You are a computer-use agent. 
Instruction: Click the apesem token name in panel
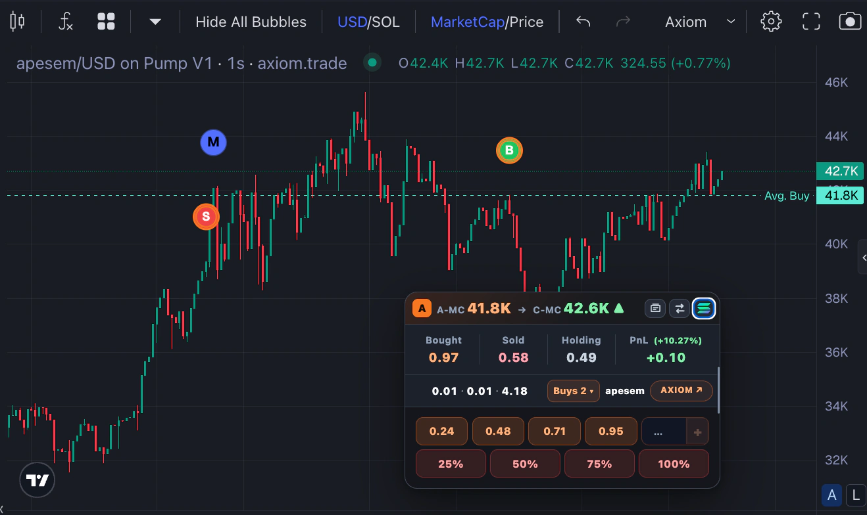tap(625, 391)
